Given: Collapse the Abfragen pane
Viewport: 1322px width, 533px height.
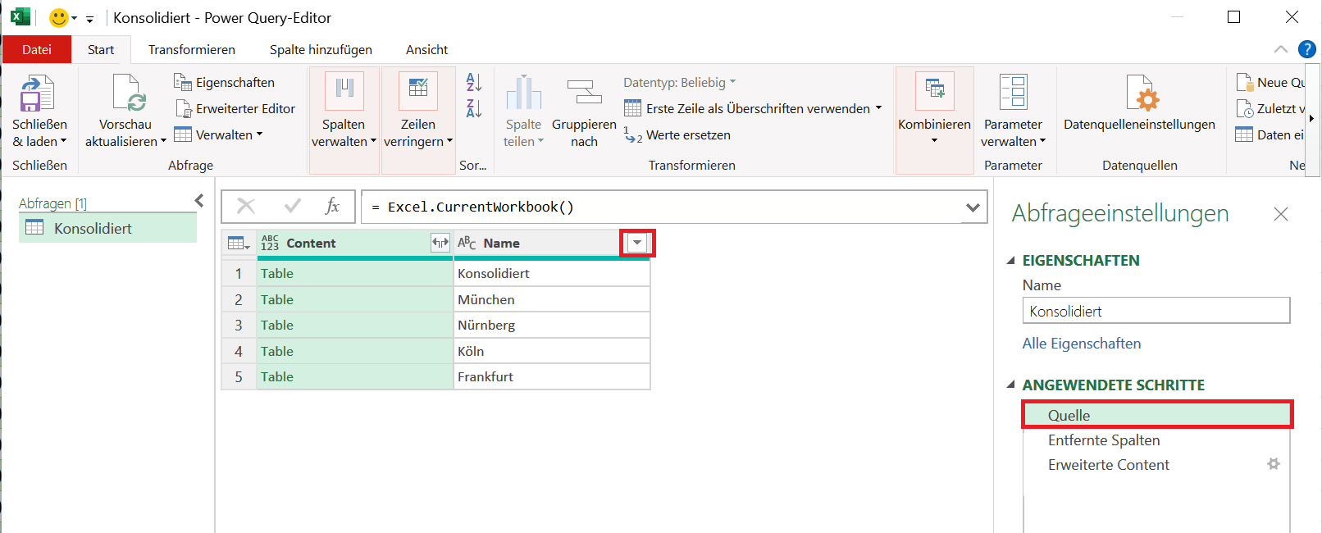Looking at the screenshot, I should pos(199,200).
